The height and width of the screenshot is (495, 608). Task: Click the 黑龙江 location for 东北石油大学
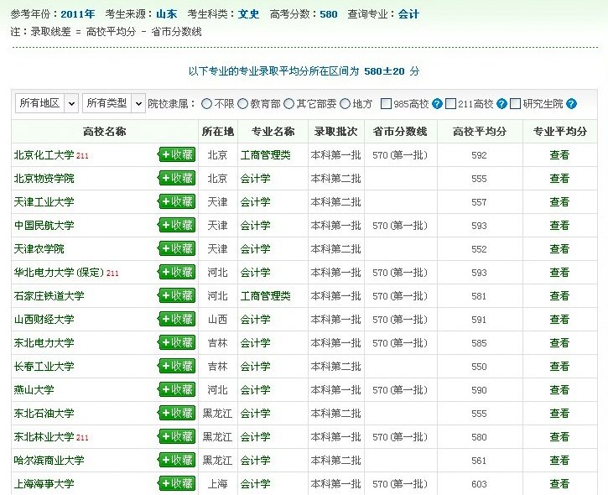[x=217, y=414]
